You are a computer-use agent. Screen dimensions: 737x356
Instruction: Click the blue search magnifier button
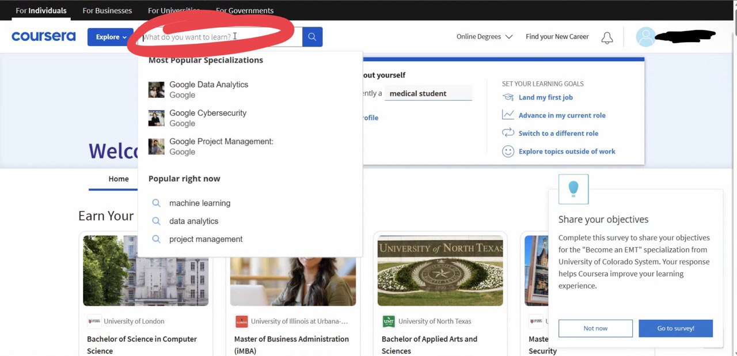point(312,37)
